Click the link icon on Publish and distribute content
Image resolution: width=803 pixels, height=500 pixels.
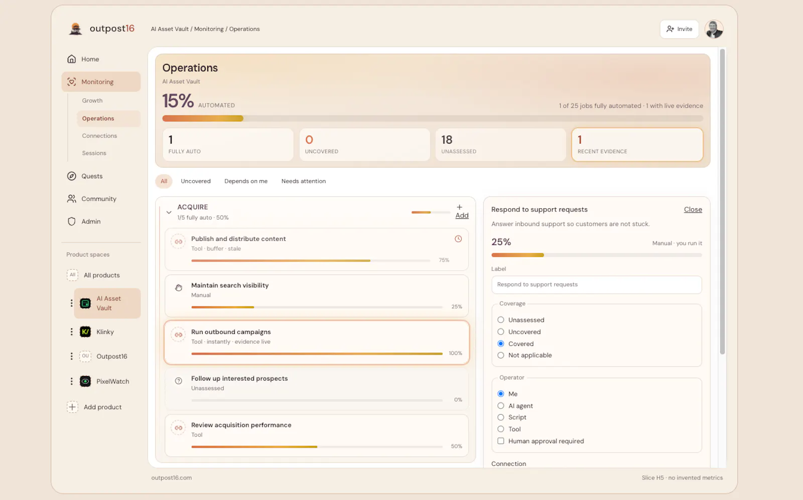point(178,241)
